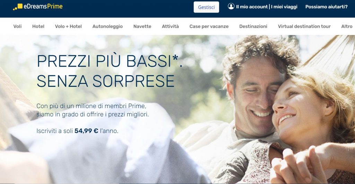
Task: Open the Possiamo aiutarti? help link
Action: tap(327, 7)
